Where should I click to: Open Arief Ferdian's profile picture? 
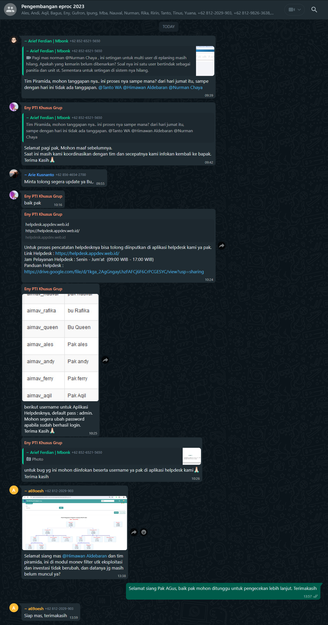point(14,40)
